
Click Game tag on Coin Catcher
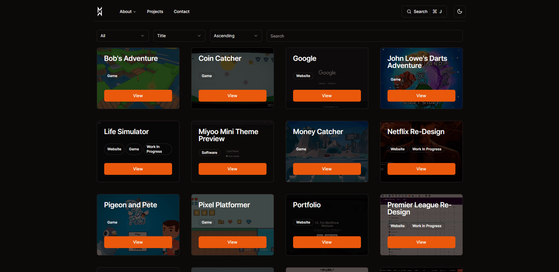(207, 76)
